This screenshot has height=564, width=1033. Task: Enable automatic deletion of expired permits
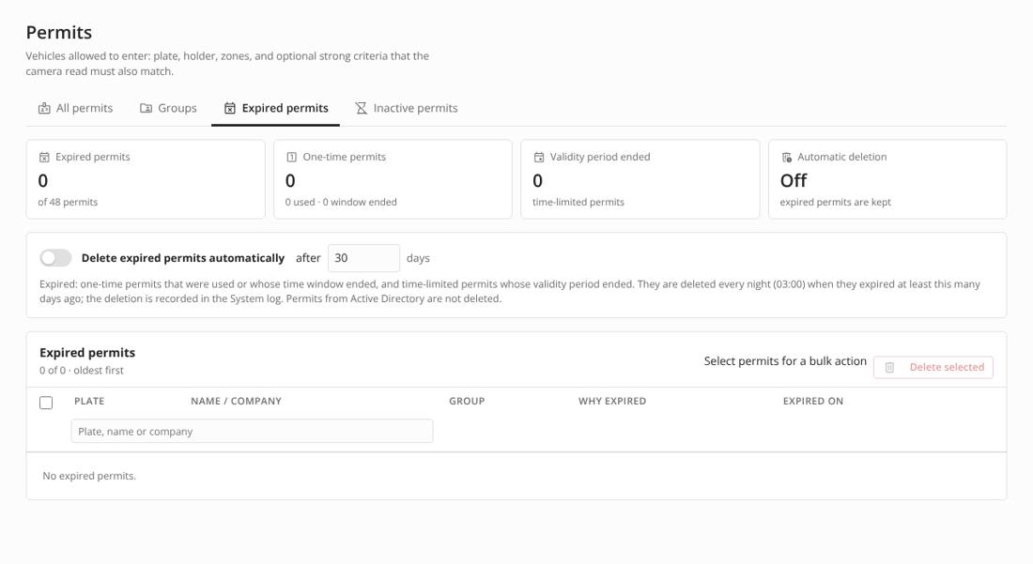click(x=55, y=258)
